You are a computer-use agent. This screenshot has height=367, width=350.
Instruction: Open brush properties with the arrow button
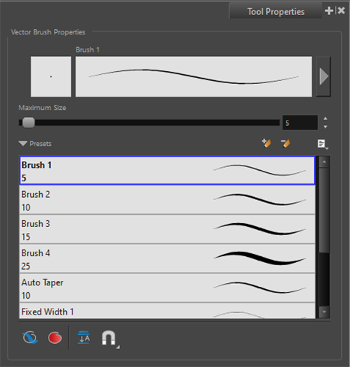click(x=324, y=76)
